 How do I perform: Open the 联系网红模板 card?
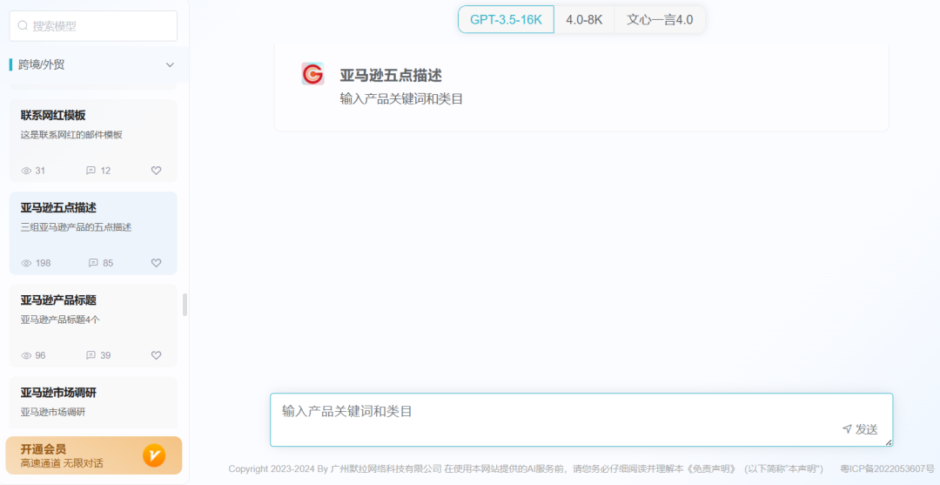tap(93, 141)
